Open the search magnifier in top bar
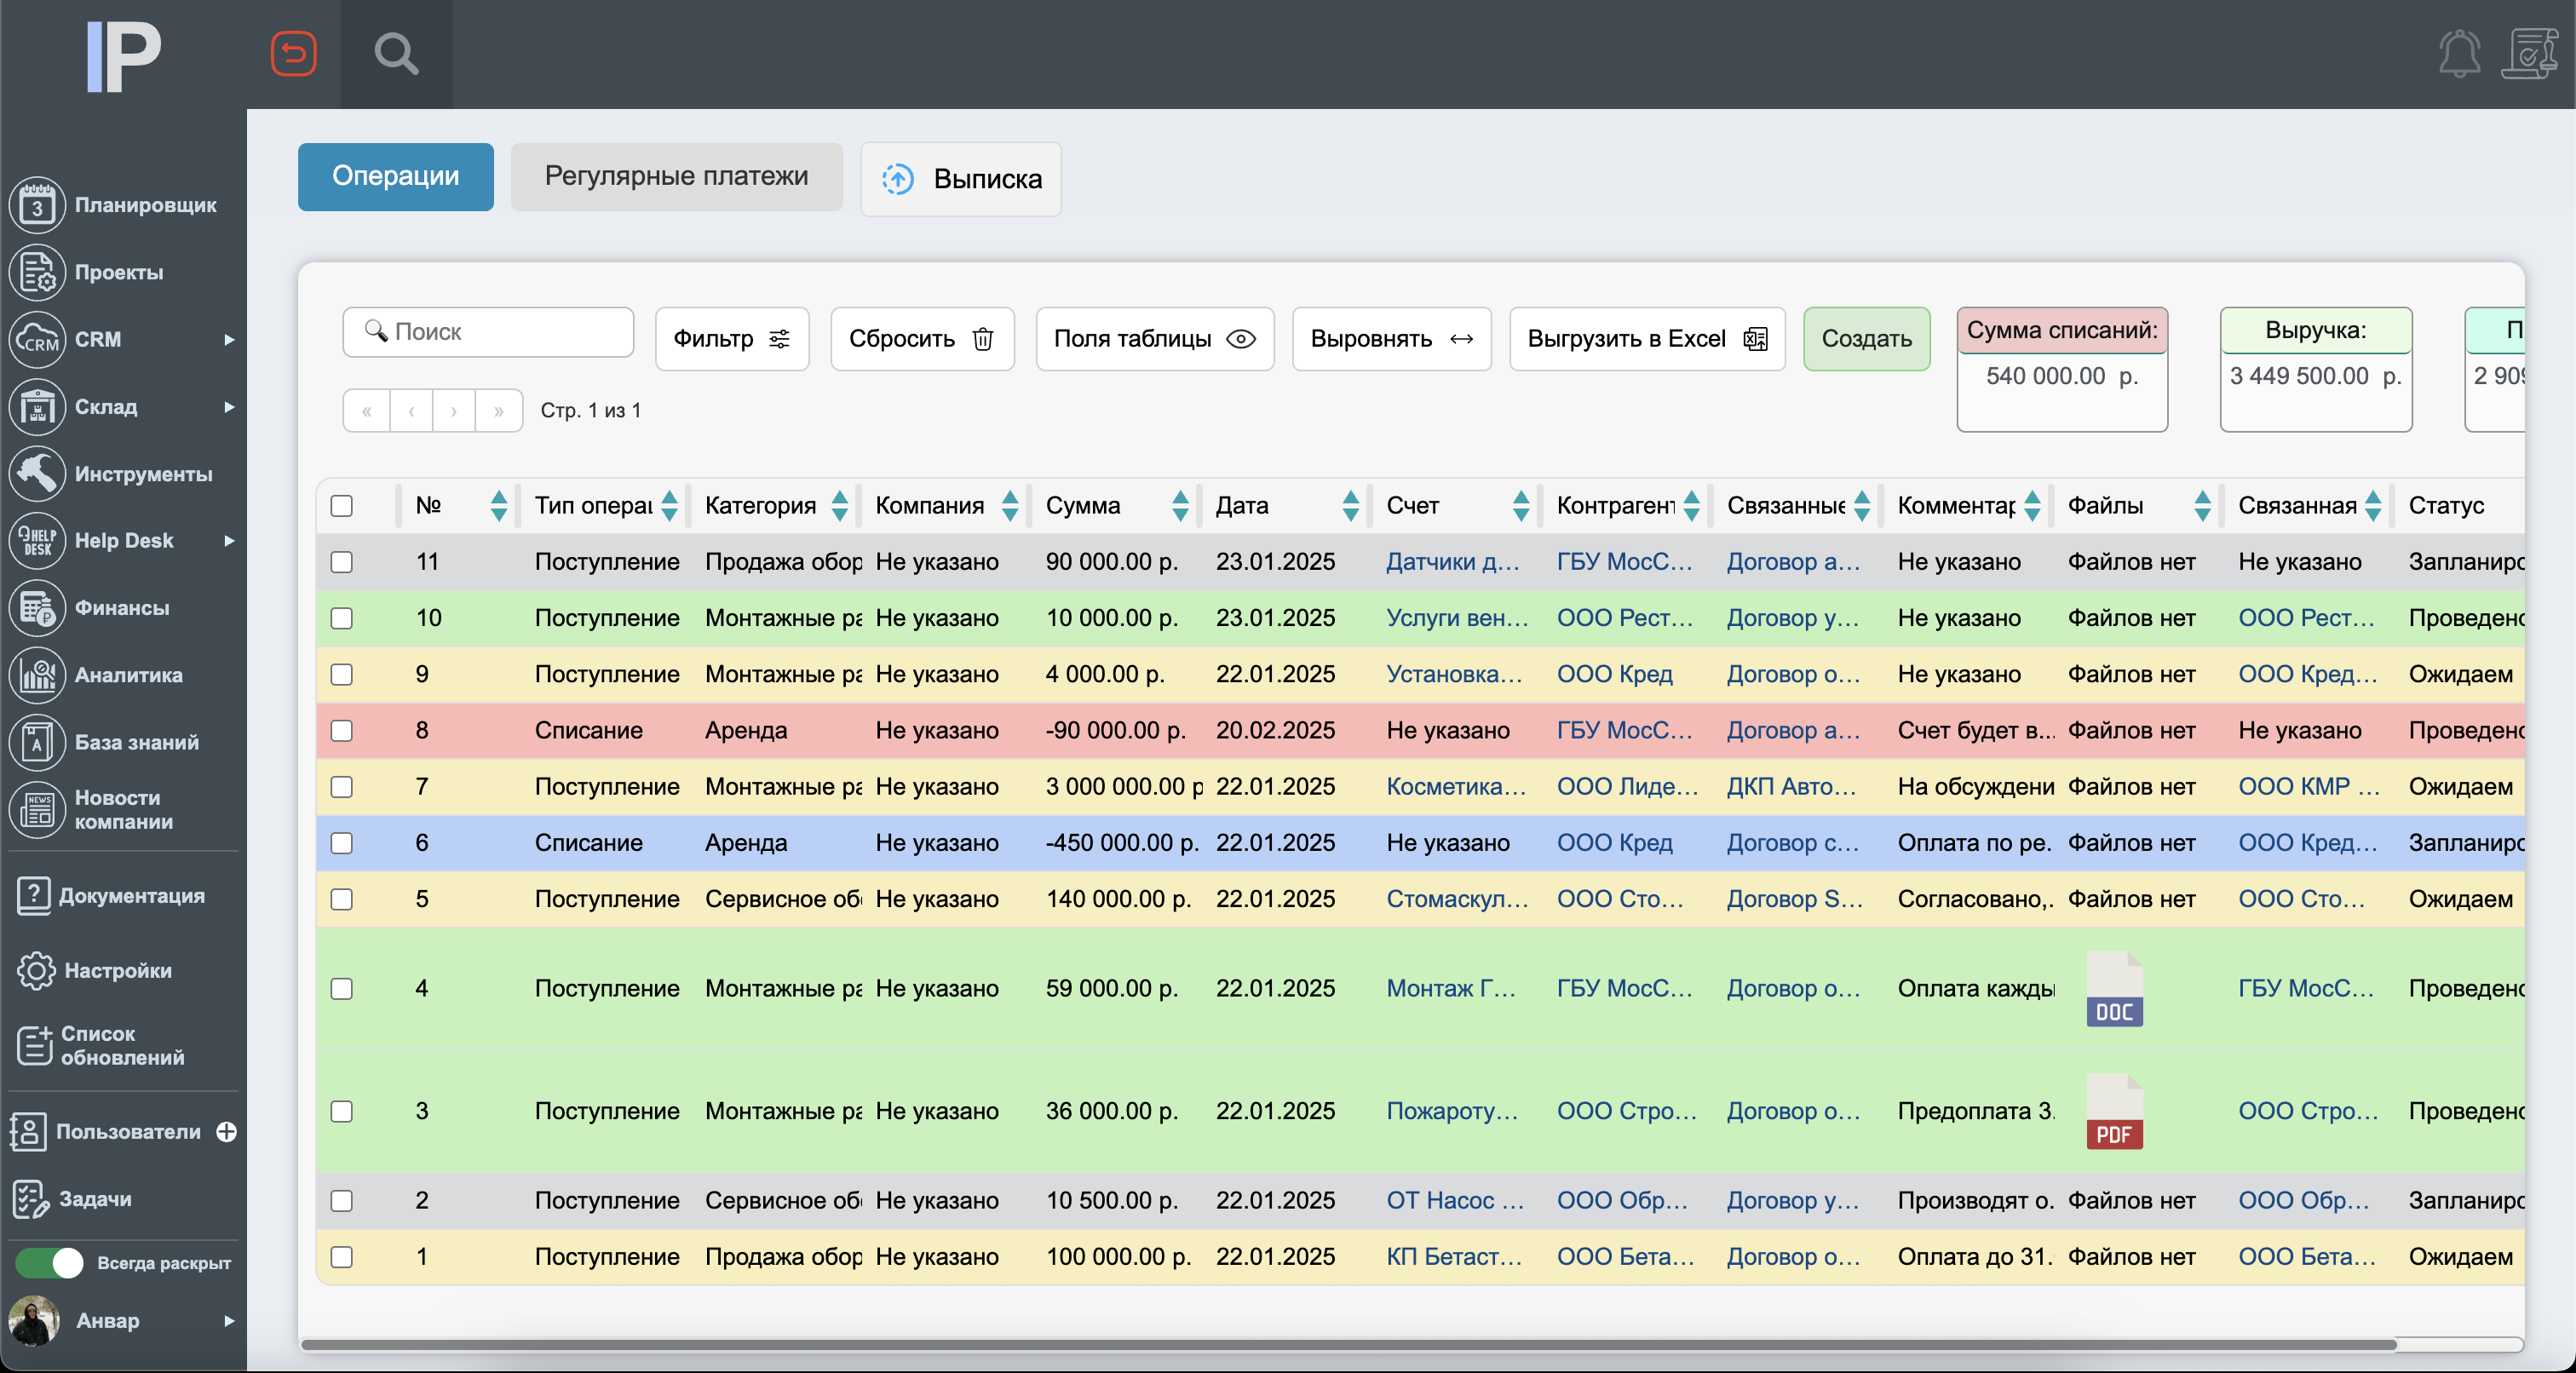 pos(396,54)
